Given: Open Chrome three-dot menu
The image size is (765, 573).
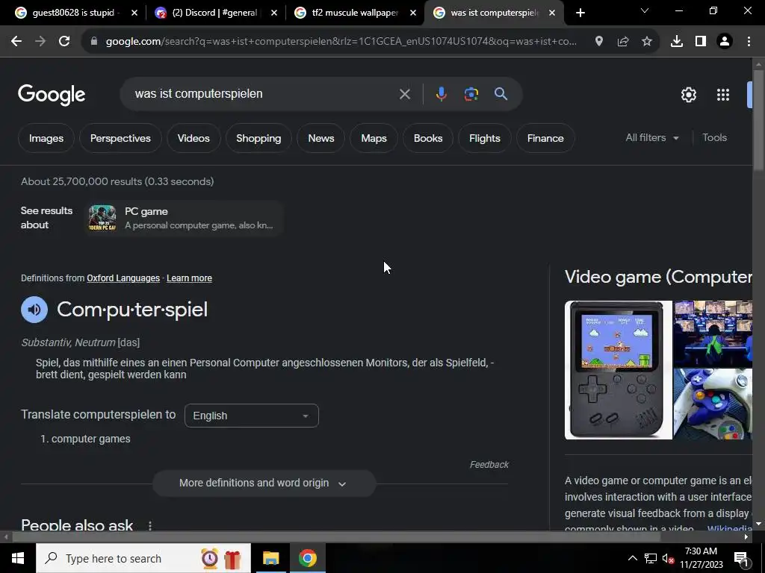Looking at the screenshot, I should click(749, 42).
